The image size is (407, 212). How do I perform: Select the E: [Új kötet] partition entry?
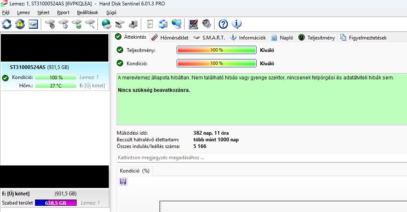tap(55, 198)
